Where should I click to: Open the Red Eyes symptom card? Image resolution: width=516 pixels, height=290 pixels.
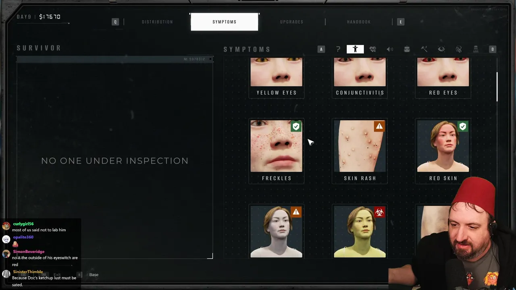(443, 77)
